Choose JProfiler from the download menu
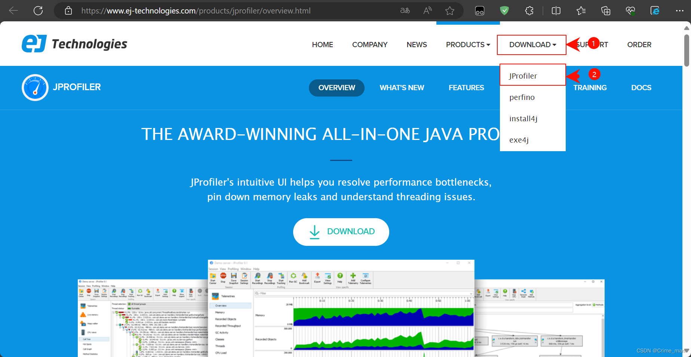Screen dimensions: 691x357 click(532, 76)
